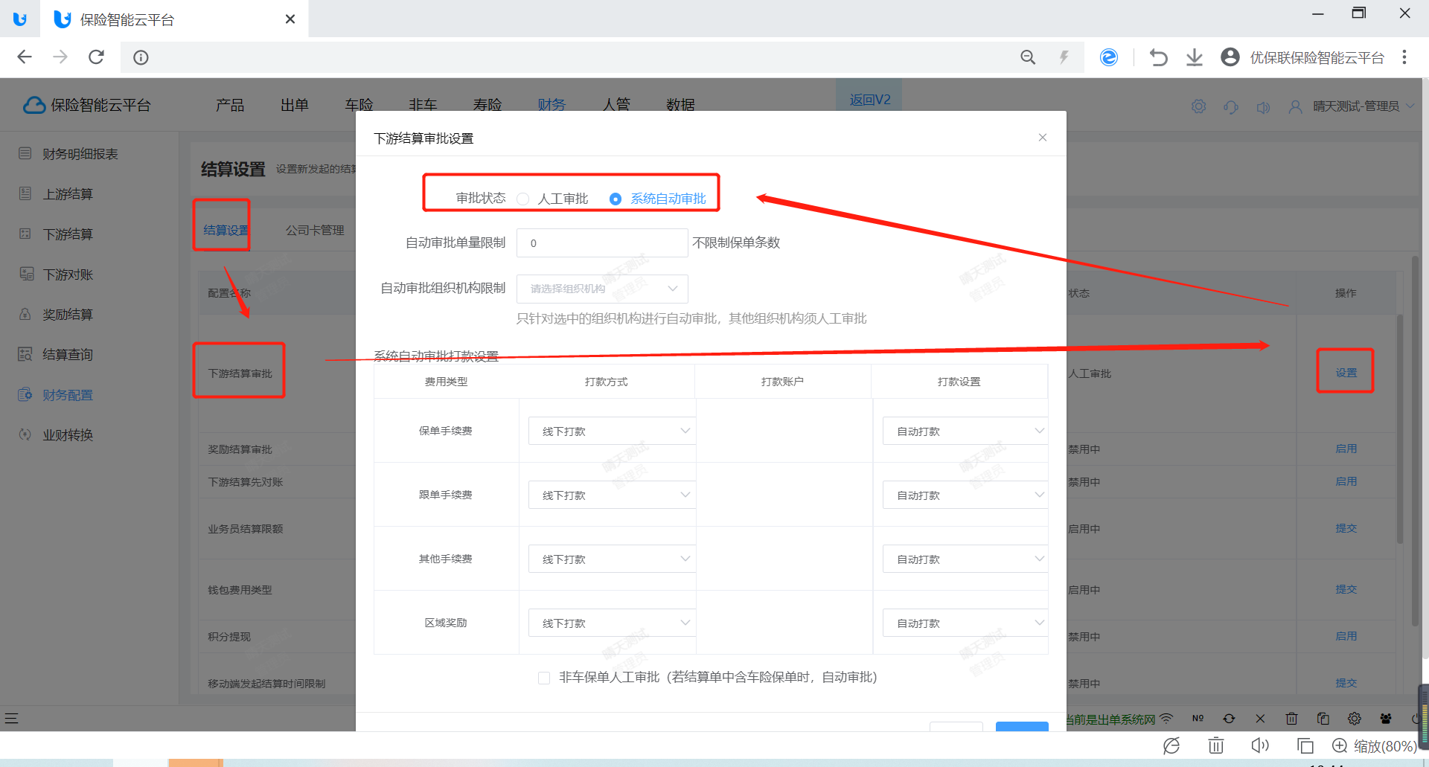This screenshot has height=767, width=1429.
Task: Reload the page with refresh icon
Action: [96, 57]
